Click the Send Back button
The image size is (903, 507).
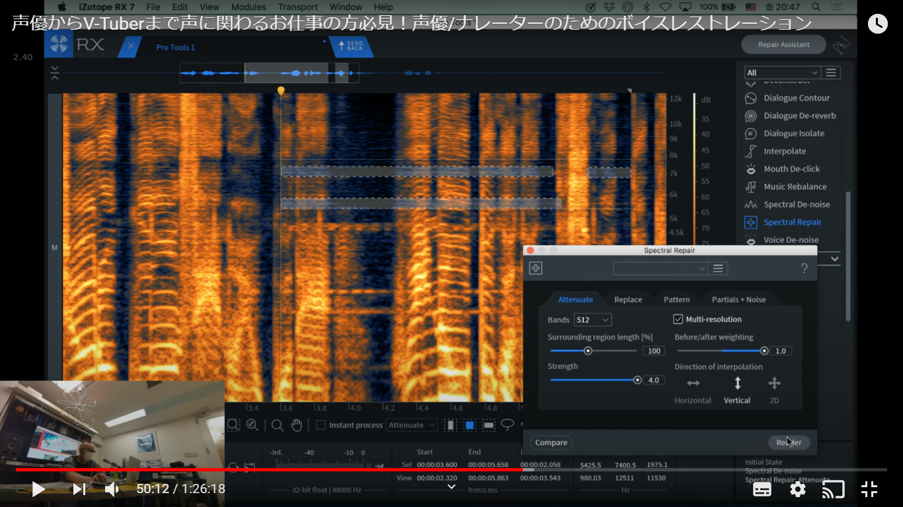coord(351,46)
